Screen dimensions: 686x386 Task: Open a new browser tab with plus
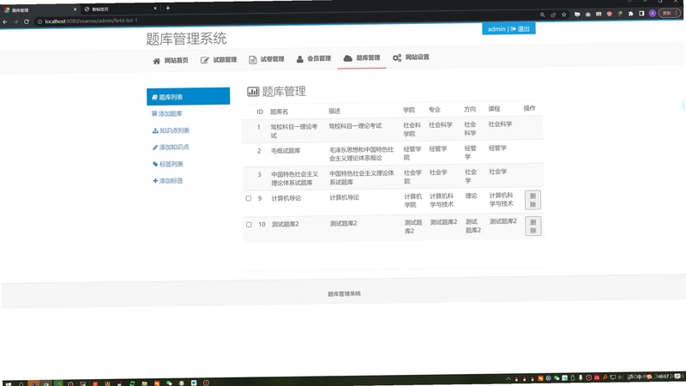pyautogui.click(x=167, y=9)
